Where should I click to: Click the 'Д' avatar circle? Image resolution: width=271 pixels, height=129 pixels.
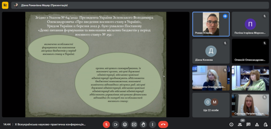pos(211,51)
